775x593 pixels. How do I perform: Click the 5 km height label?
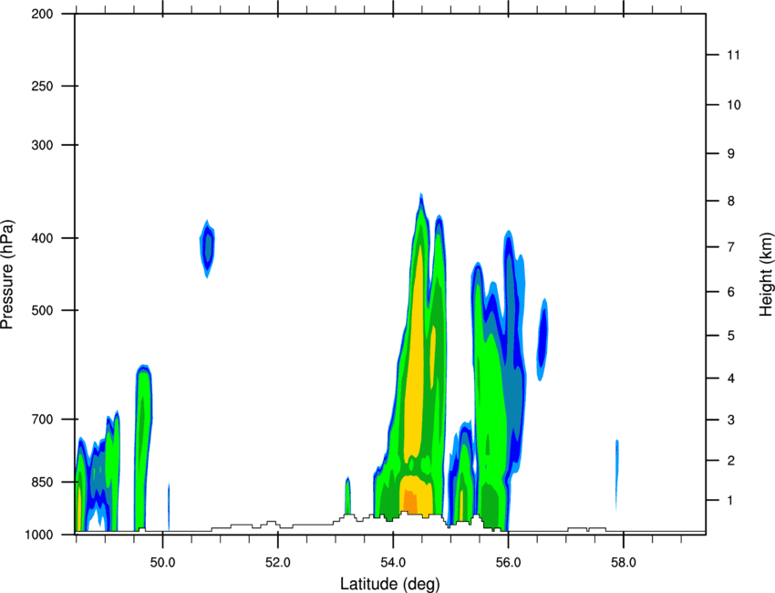pos(731,336)
